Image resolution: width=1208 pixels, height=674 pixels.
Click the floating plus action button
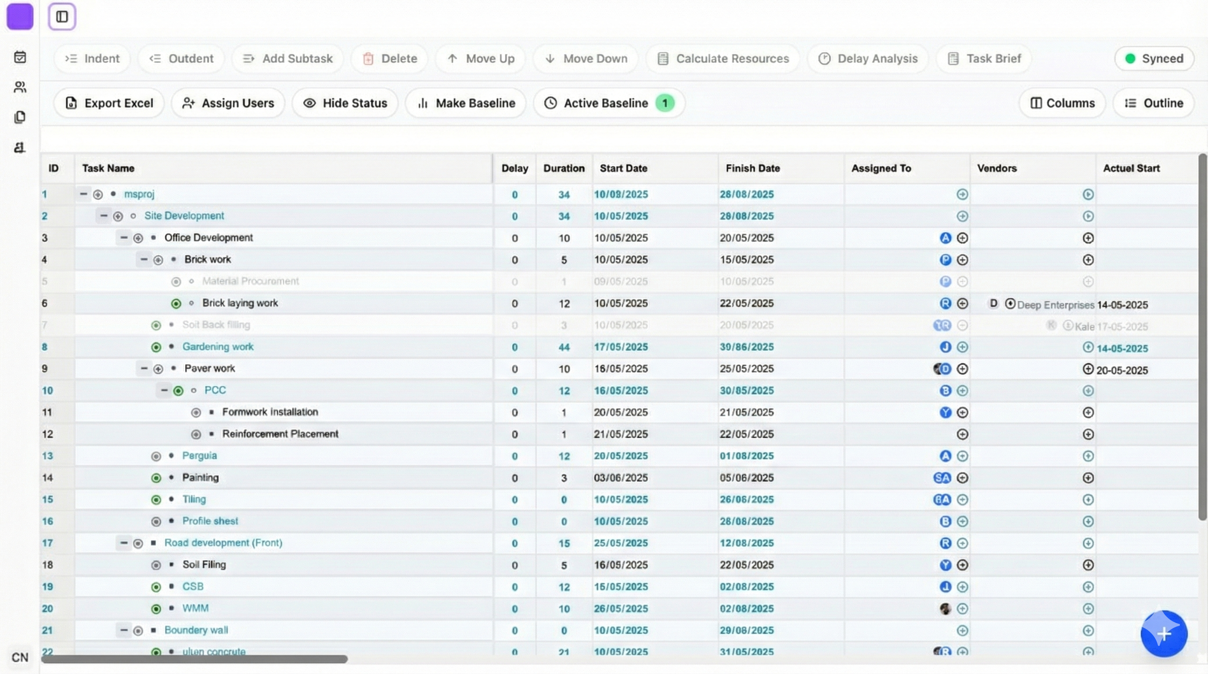[1164, 634]
